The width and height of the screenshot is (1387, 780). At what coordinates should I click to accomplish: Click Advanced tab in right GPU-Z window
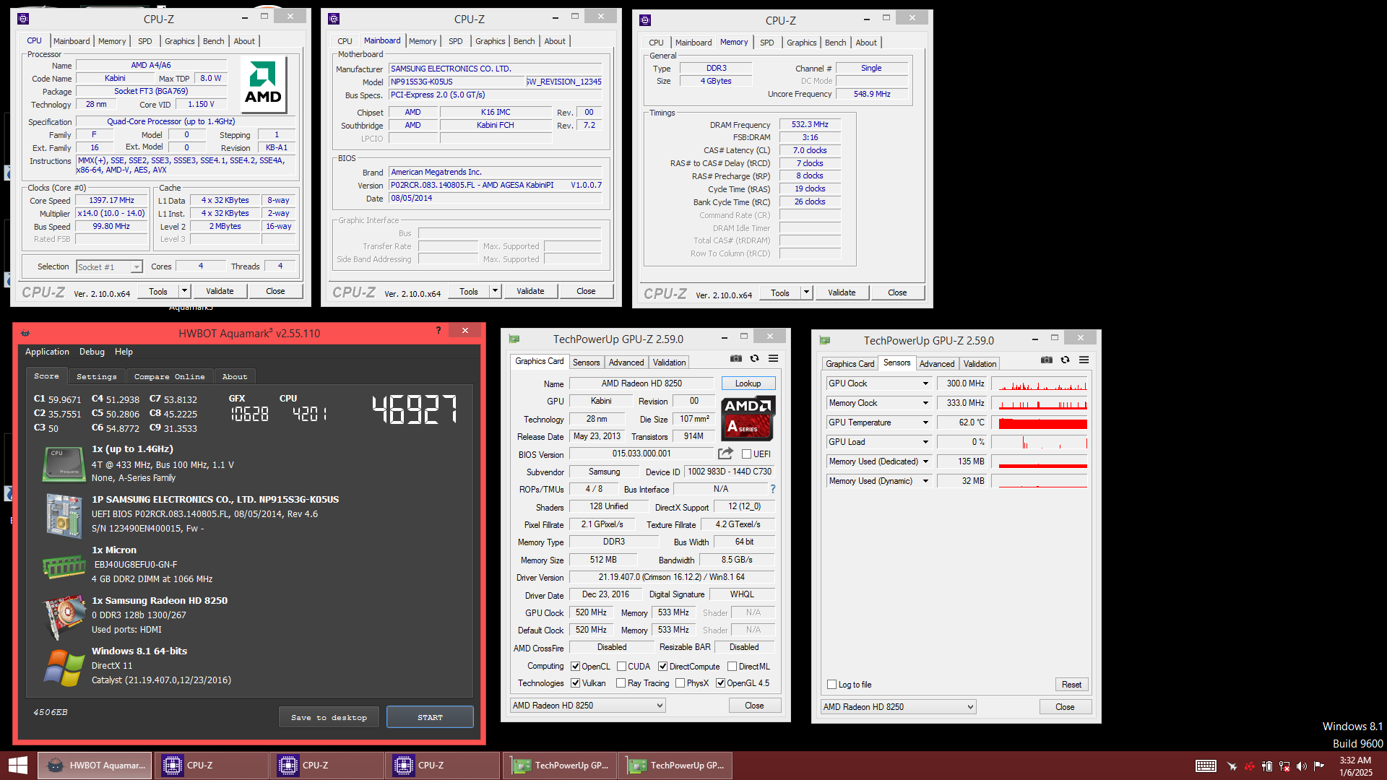point(937,364)
